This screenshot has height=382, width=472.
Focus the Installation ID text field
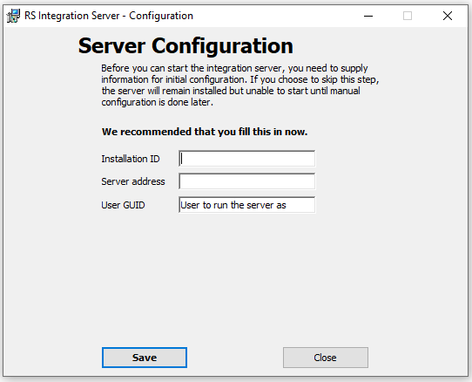246,159
